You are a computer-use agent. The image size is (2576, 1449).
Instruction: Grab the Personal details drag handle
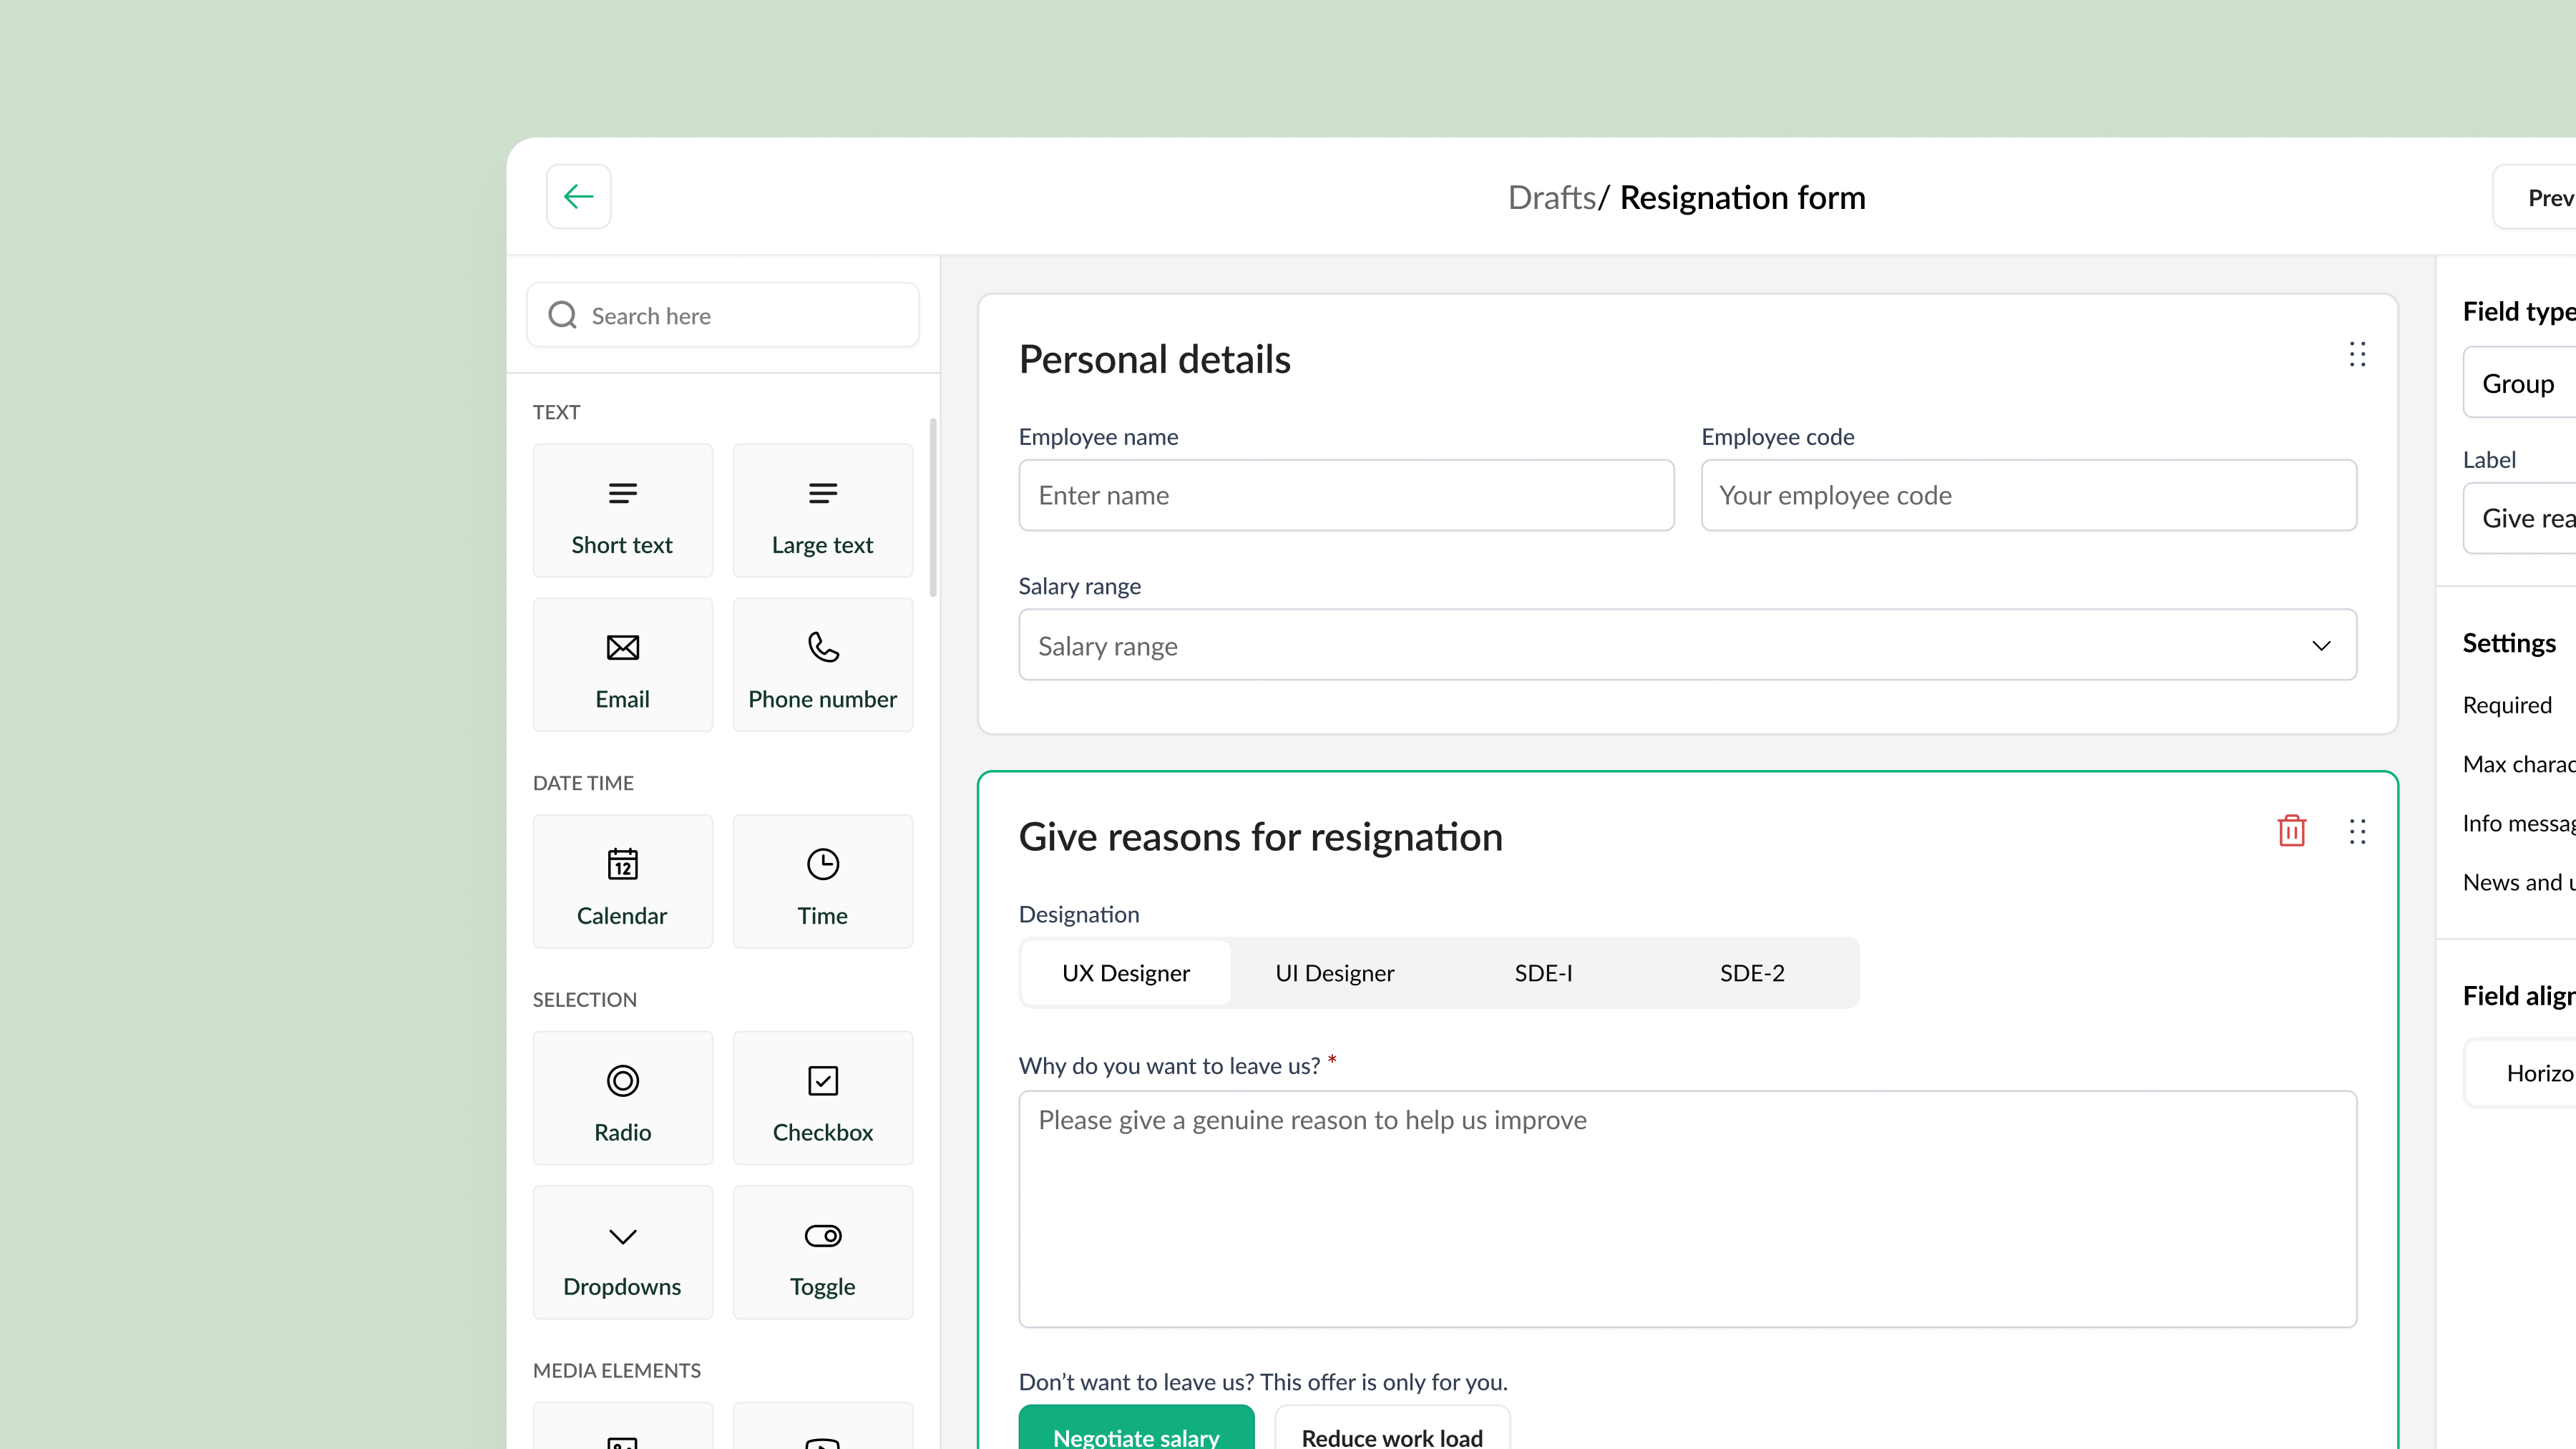coord(2357,354)
